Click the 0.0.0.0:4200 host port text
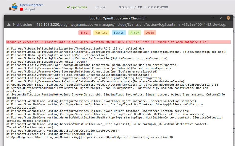Image resolution: width=235 pixels, height=146 pixels. [158, 7]
